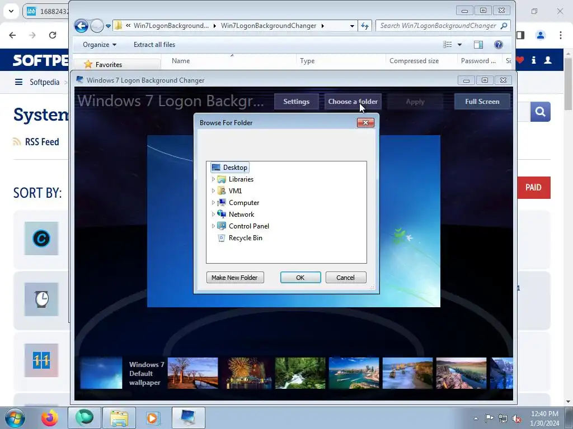Viewport: 573px width, 429px height.
Task: Select the rocky river wallpaper thumbnail
Action: [x=461, y=373]
